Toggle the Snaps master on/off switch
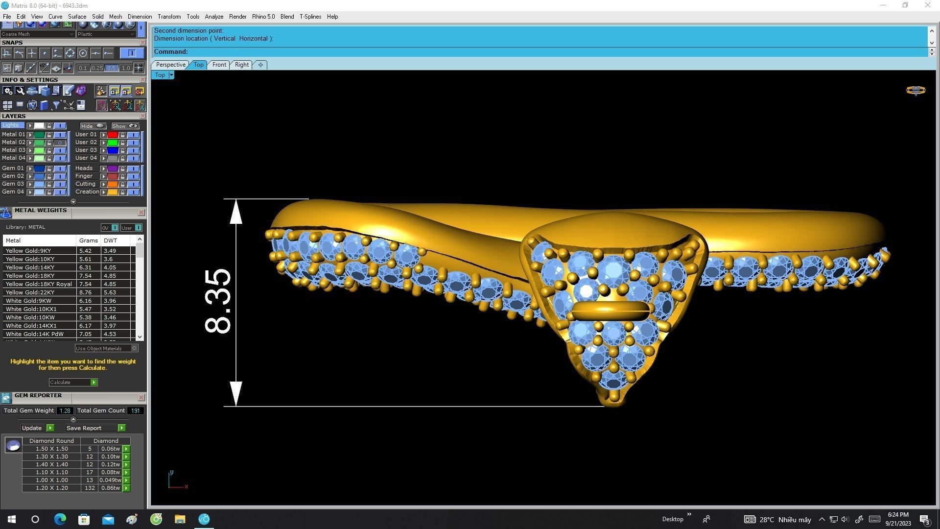Screen dimensions: 940x529 pyautogui.click(x=131, y=53)
